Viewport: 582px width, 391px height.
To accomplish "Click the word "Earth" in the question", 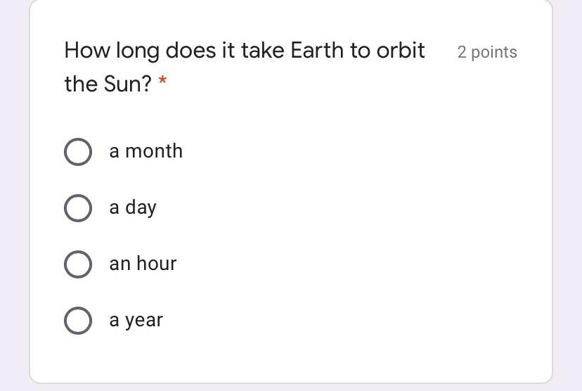I will pos(317,51).
